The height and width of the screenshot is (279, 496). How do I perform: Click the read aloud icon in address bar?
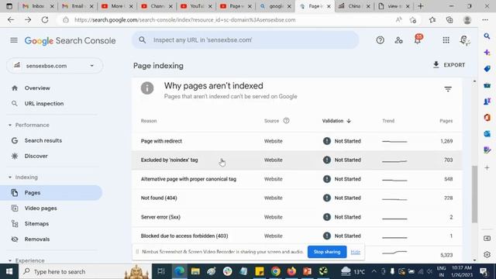[398, 19]
